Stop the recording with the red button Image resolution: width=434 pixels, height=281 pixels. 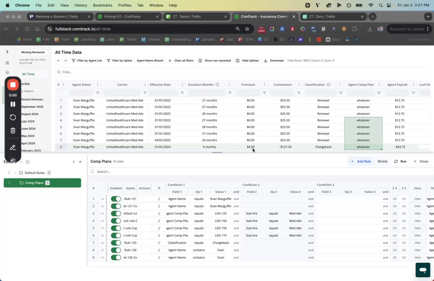click(13, 85)
